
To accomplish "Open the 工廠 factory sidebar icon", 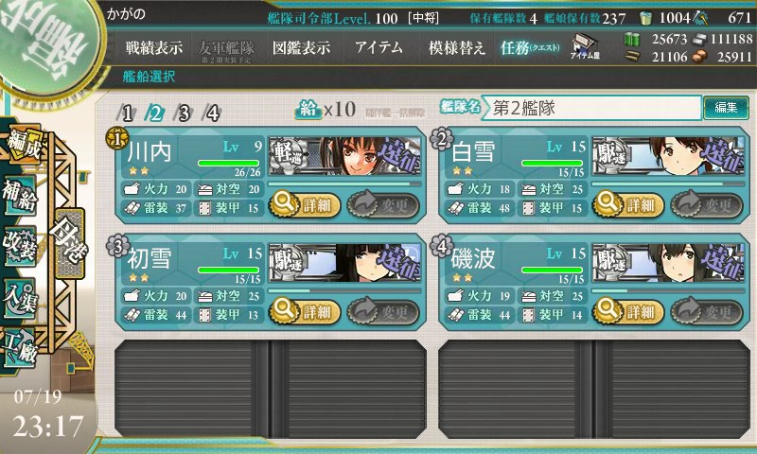I will point(20,348).
